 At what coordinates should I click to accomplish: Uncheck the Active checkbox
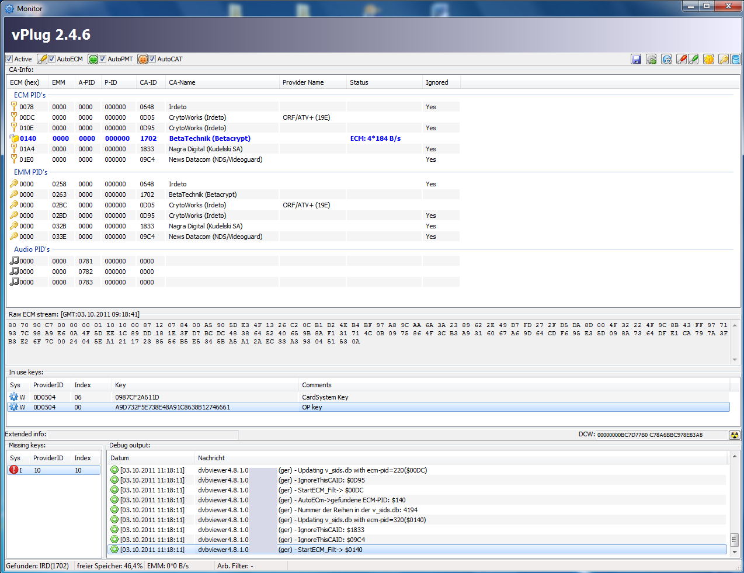coord(9,59)
